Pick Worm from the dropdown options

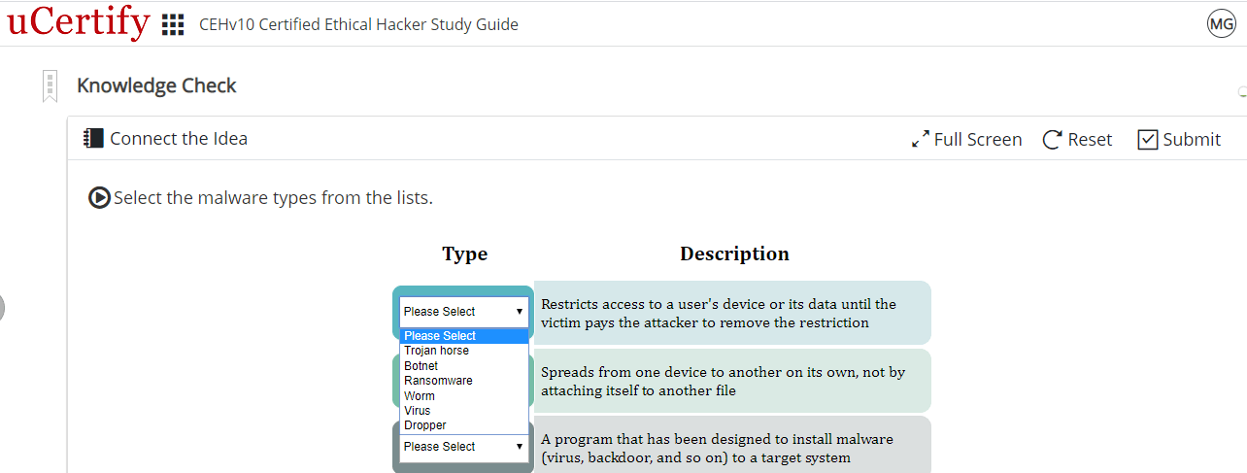coord(420,396)
